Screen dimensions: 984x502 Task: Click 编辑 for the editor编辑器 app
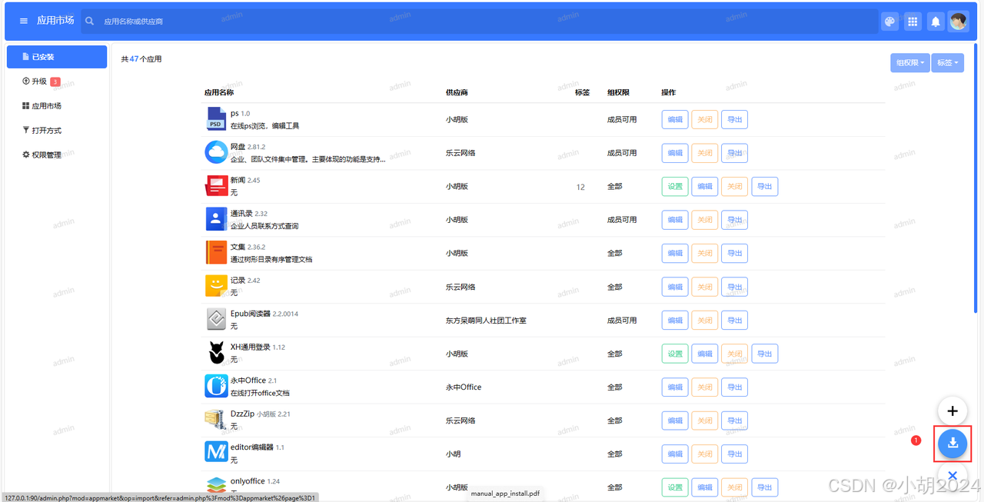(675, 454)
